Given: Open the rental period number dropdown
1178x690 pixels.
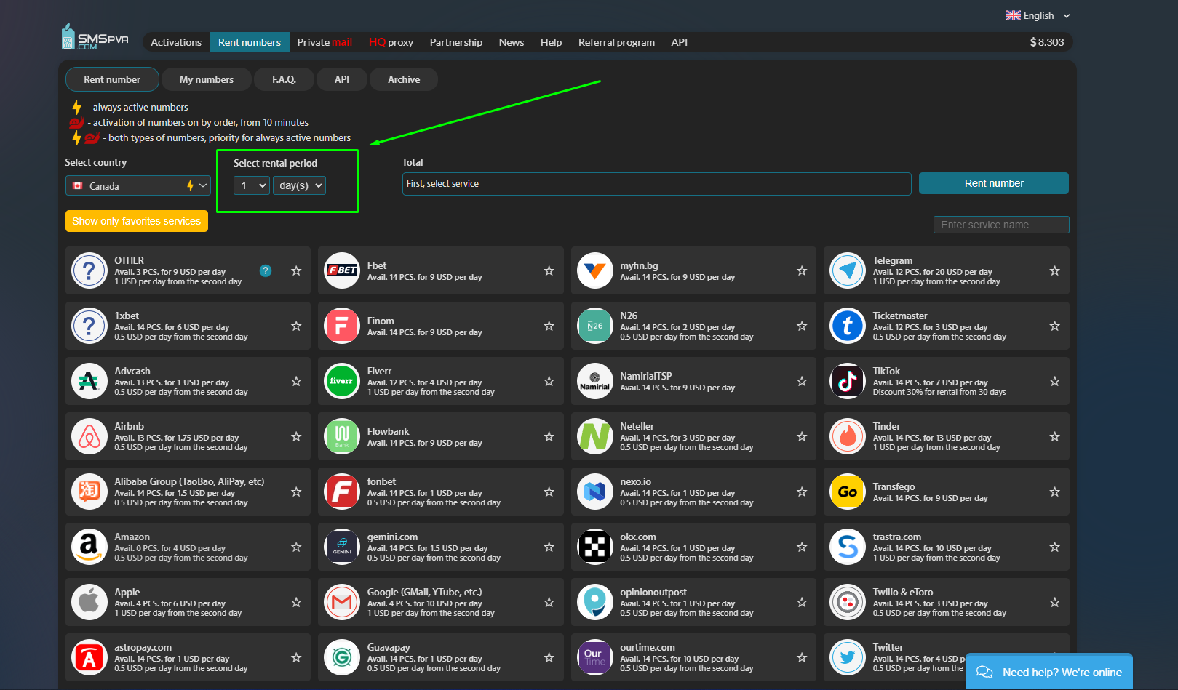Looking at the screenshot, I should pos(252,185).
